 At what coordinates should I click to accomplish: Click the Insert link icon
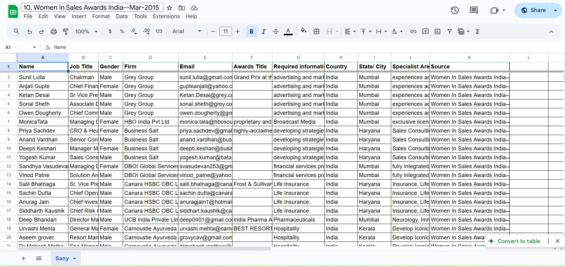coord(413,31)
